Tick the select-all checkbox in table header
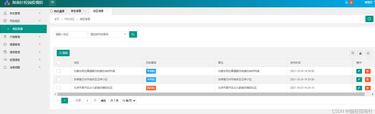The width and height of the screenshot is (375, 114). pos(59,63)
